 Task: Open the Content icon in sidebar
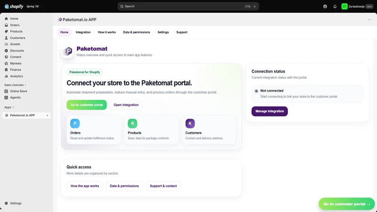coord(6,57)
